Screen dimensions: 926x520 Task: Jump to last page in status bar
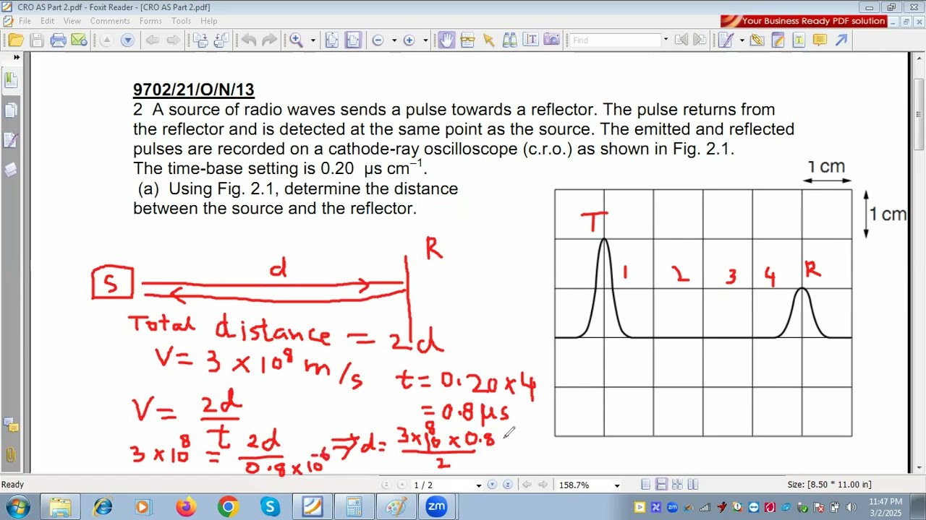pyautogui.click(x=507, y=485)
